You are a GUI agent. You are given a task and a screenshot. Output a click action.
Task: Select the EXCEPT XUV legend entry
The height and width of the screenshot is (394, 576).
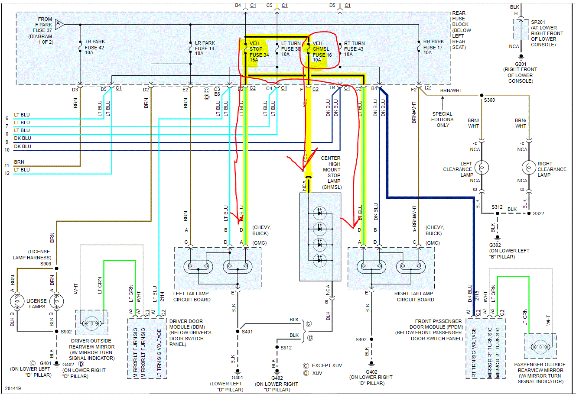(322, 365)
